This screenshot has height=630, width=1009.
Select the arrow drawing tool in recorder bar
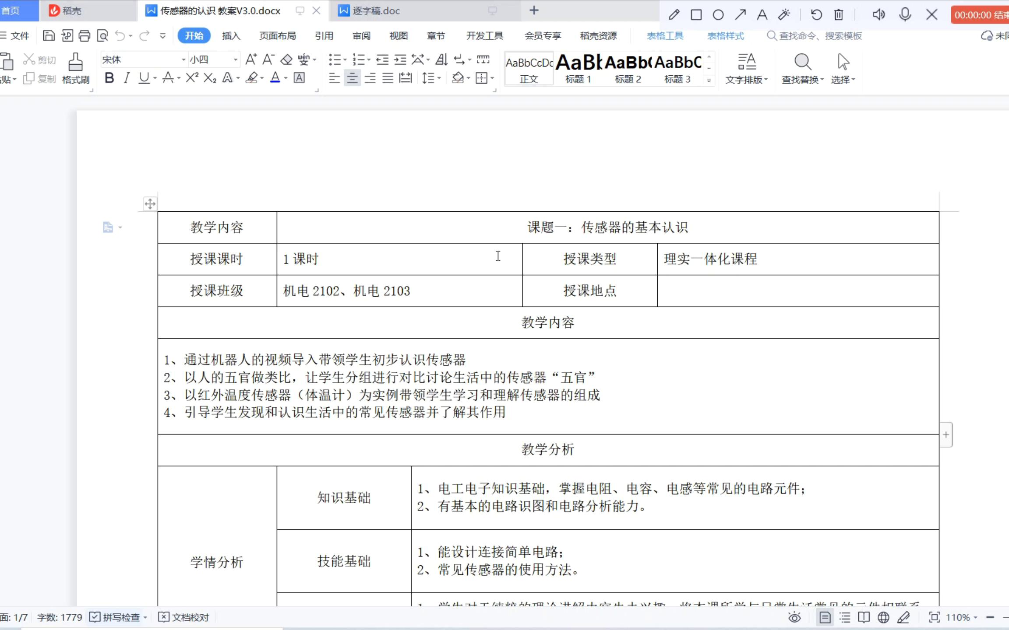740,15
